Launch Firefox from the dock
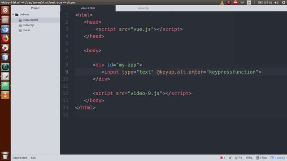The width and height of the screenshot is (287, 161). point(5,39)
